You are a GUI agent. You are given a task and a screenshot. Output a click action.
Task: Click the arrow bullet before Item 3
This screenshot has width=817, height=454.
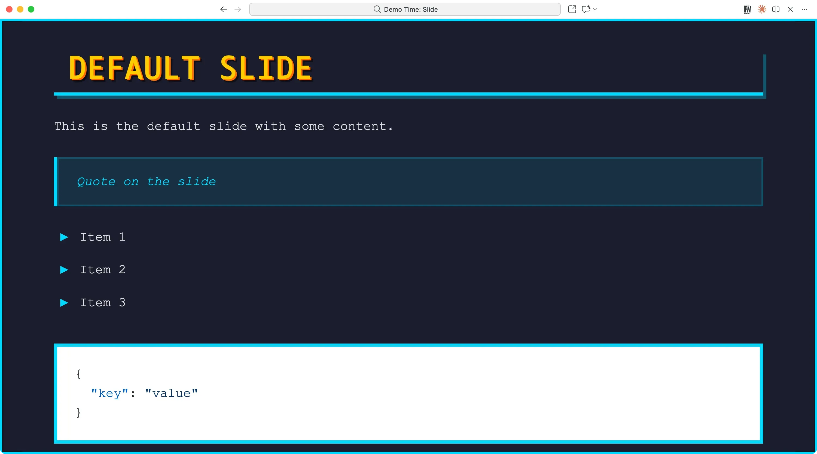(x=64, y=303)
